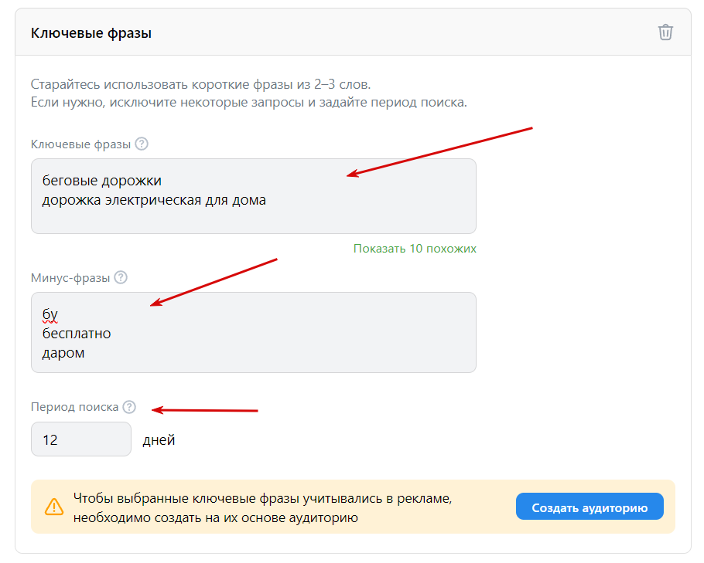Place cursor on the бесплатно minus-phrase
The width and height of the screenshot is (704, 563).
tap(77, 334)
